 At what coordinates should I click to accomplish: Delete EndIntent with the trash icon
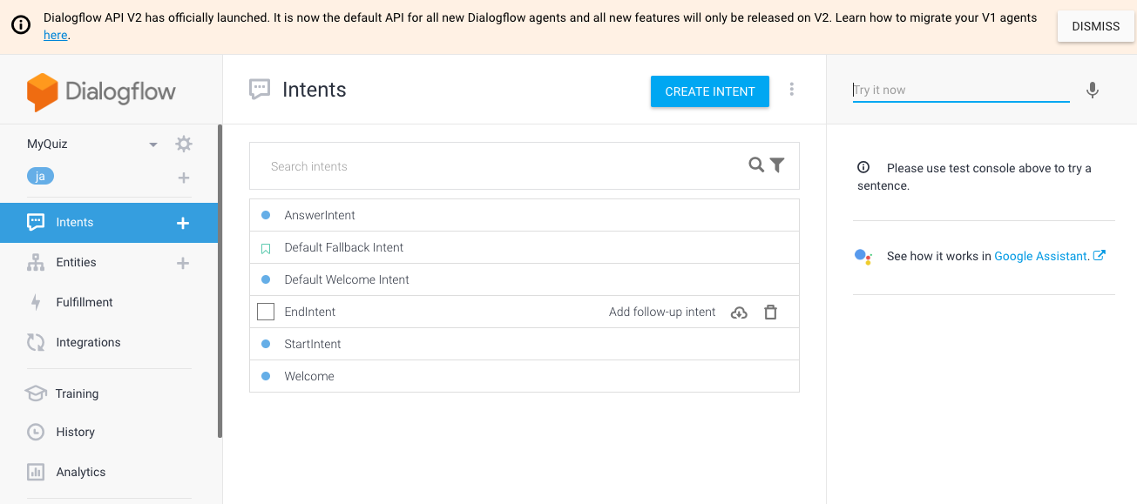pos(770,312)
